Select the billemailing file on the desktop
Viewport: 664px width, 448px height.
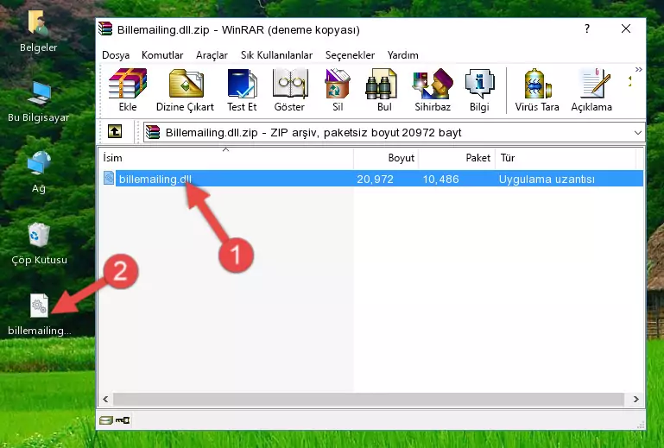[x=40, y=314]
